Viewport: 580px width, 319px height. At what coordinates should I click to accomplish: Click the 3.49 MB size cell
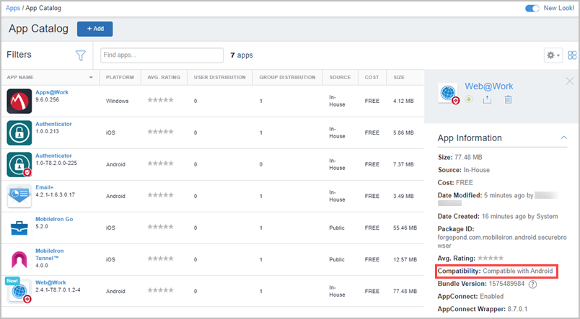point(403,197)
